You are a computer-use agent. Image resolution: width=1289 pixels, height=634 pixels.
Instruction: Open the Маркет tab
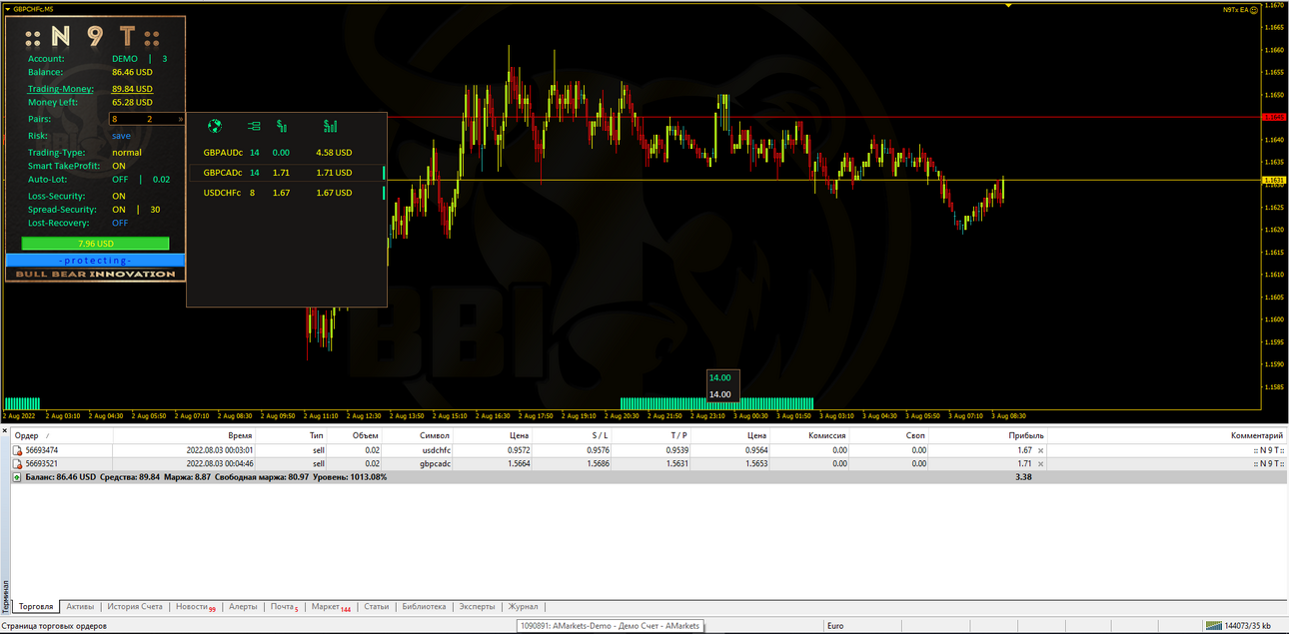point(330,606)
